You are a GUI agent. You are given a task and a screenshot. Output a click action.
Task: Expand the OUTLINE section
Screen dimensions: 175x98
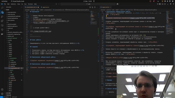point(8,93)
